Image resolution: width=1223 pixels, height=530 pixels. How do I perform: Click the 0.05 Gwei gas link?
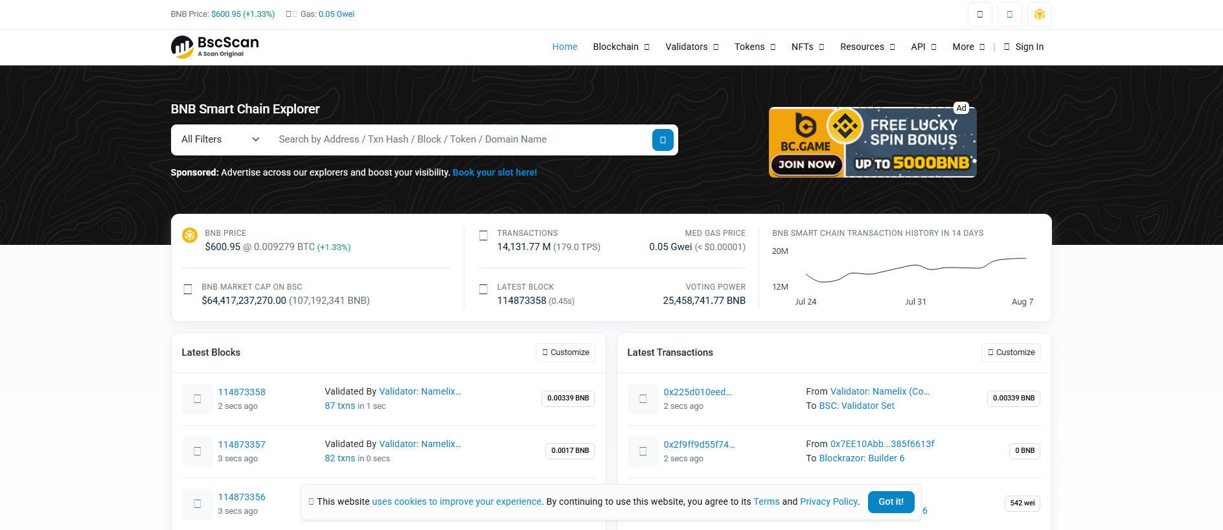click(336, 14)
